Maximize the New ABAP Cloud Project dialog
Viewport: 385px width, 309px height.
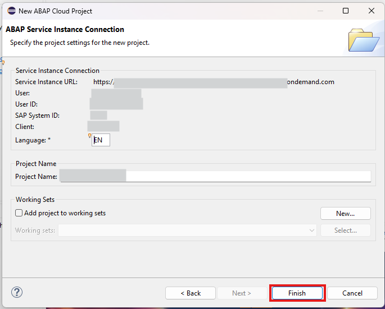pyautogui.click(x=346, y=11)
